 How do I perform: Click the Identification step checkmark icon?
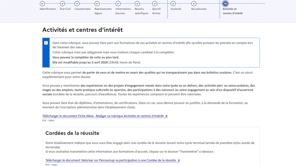coord(43,4)
